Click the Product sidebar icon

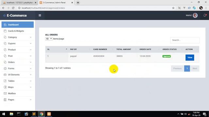click(5, 50)
